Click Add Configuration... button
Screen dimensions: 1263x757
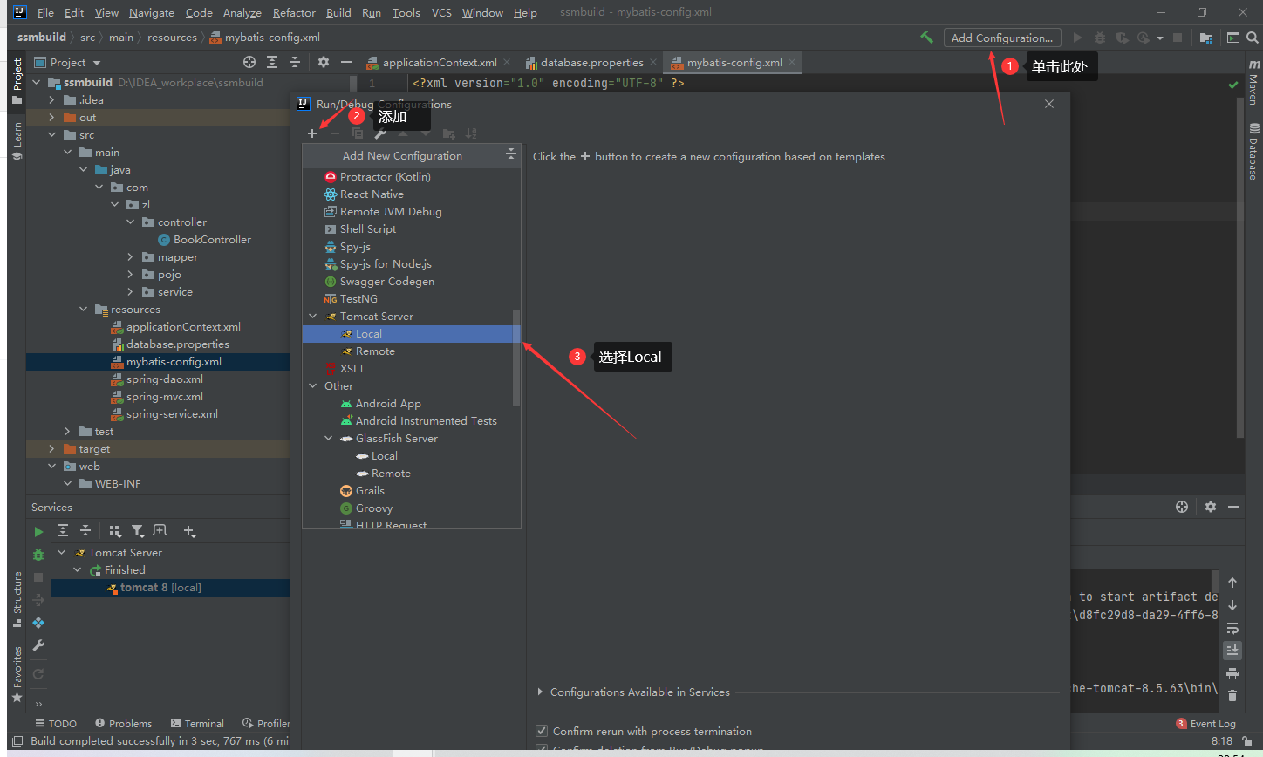coord(1002,38)
